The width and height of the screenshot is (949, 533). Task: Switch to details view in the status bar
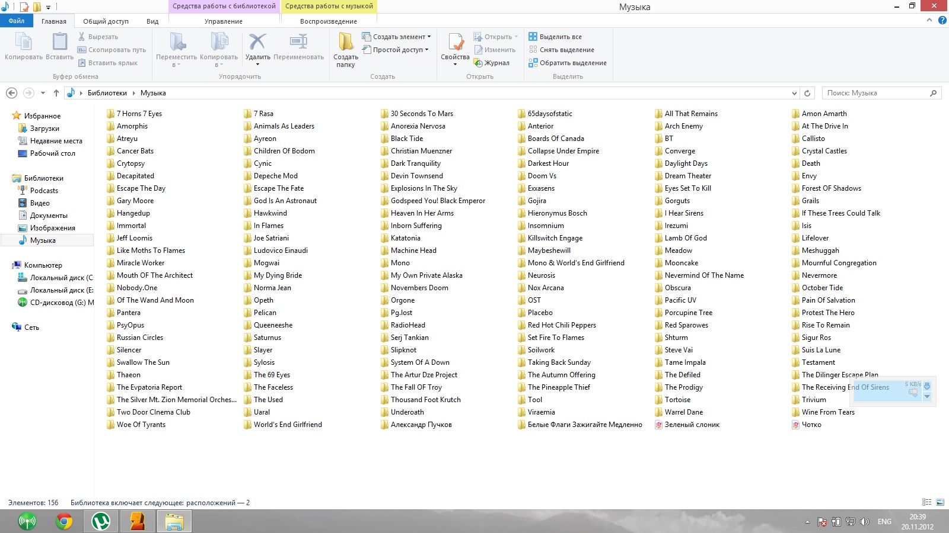click(x=926, y=502)
